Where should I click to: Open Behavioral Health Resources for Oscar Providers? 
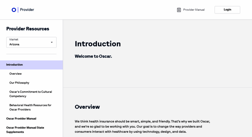pyautogui.click(x=30, y=107)
